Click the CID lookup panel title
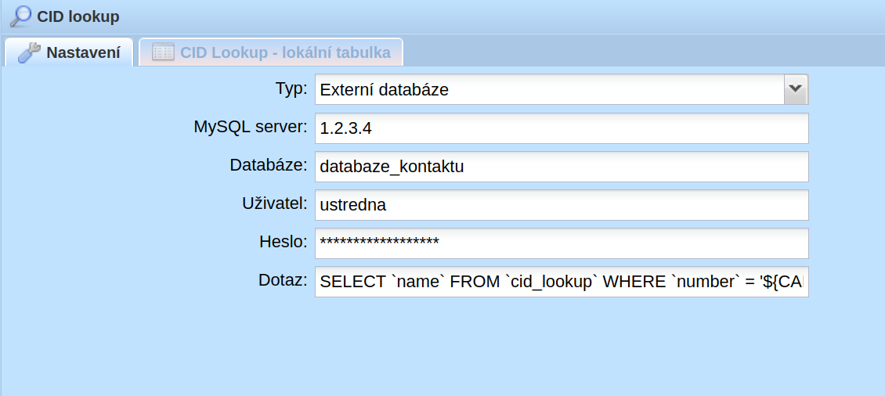885x396 pixels. pyautogui.click(x=78, y=16)
